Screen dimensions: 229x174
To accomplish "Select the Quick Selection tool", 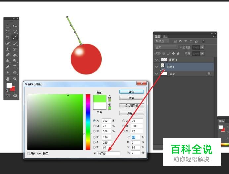I will tap(15, 31).
